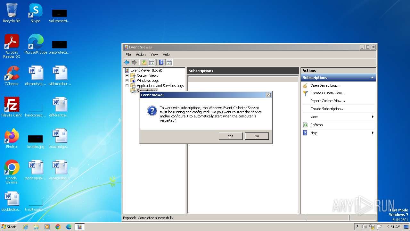Viewport: 410px width, 231px height.
Task: Click No in the Event Viewer dialog
Action: pyautogui.click(x=257, y=136)
